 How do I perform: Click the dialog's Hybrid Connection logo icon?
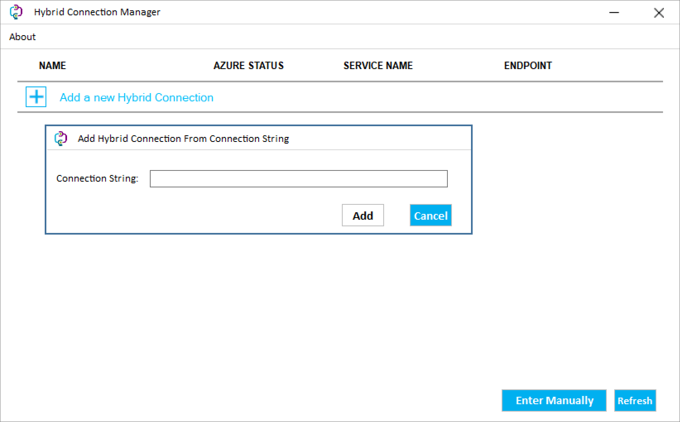click(61, 139)
